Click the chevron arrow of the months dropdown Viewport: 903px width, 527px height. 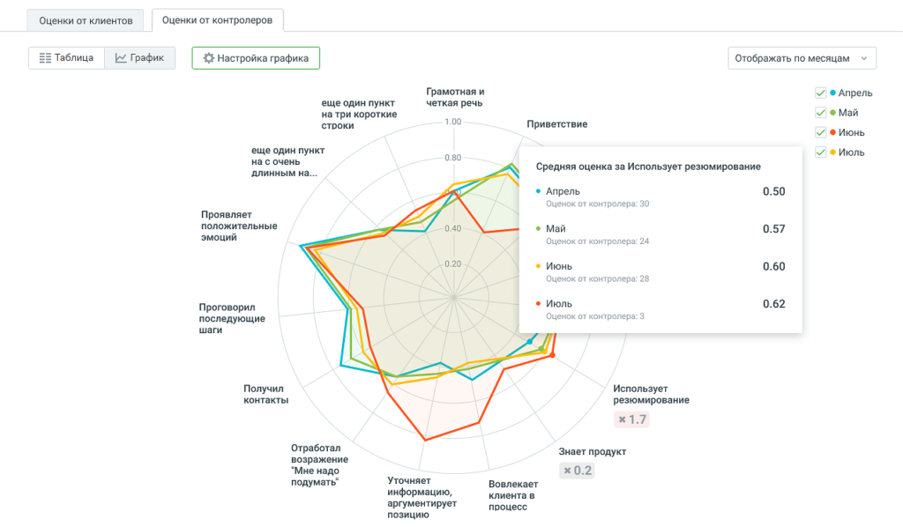pos(863,58)
